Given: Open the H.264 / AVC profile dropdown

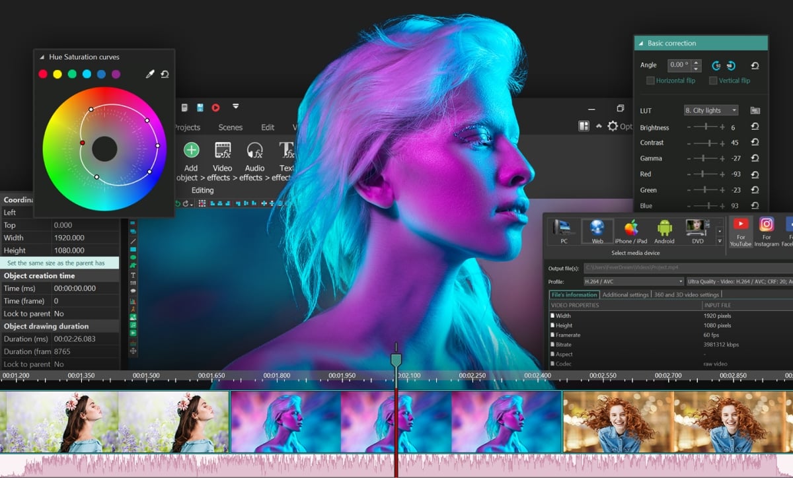Looking at the screenshot, I should tap(634, 281).
